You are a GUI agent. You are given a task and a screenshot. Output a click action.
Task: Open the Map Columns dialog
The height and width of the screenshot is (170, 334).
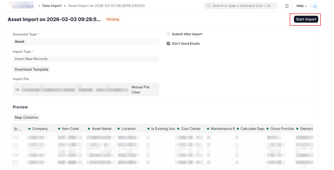tap(26, 118)
